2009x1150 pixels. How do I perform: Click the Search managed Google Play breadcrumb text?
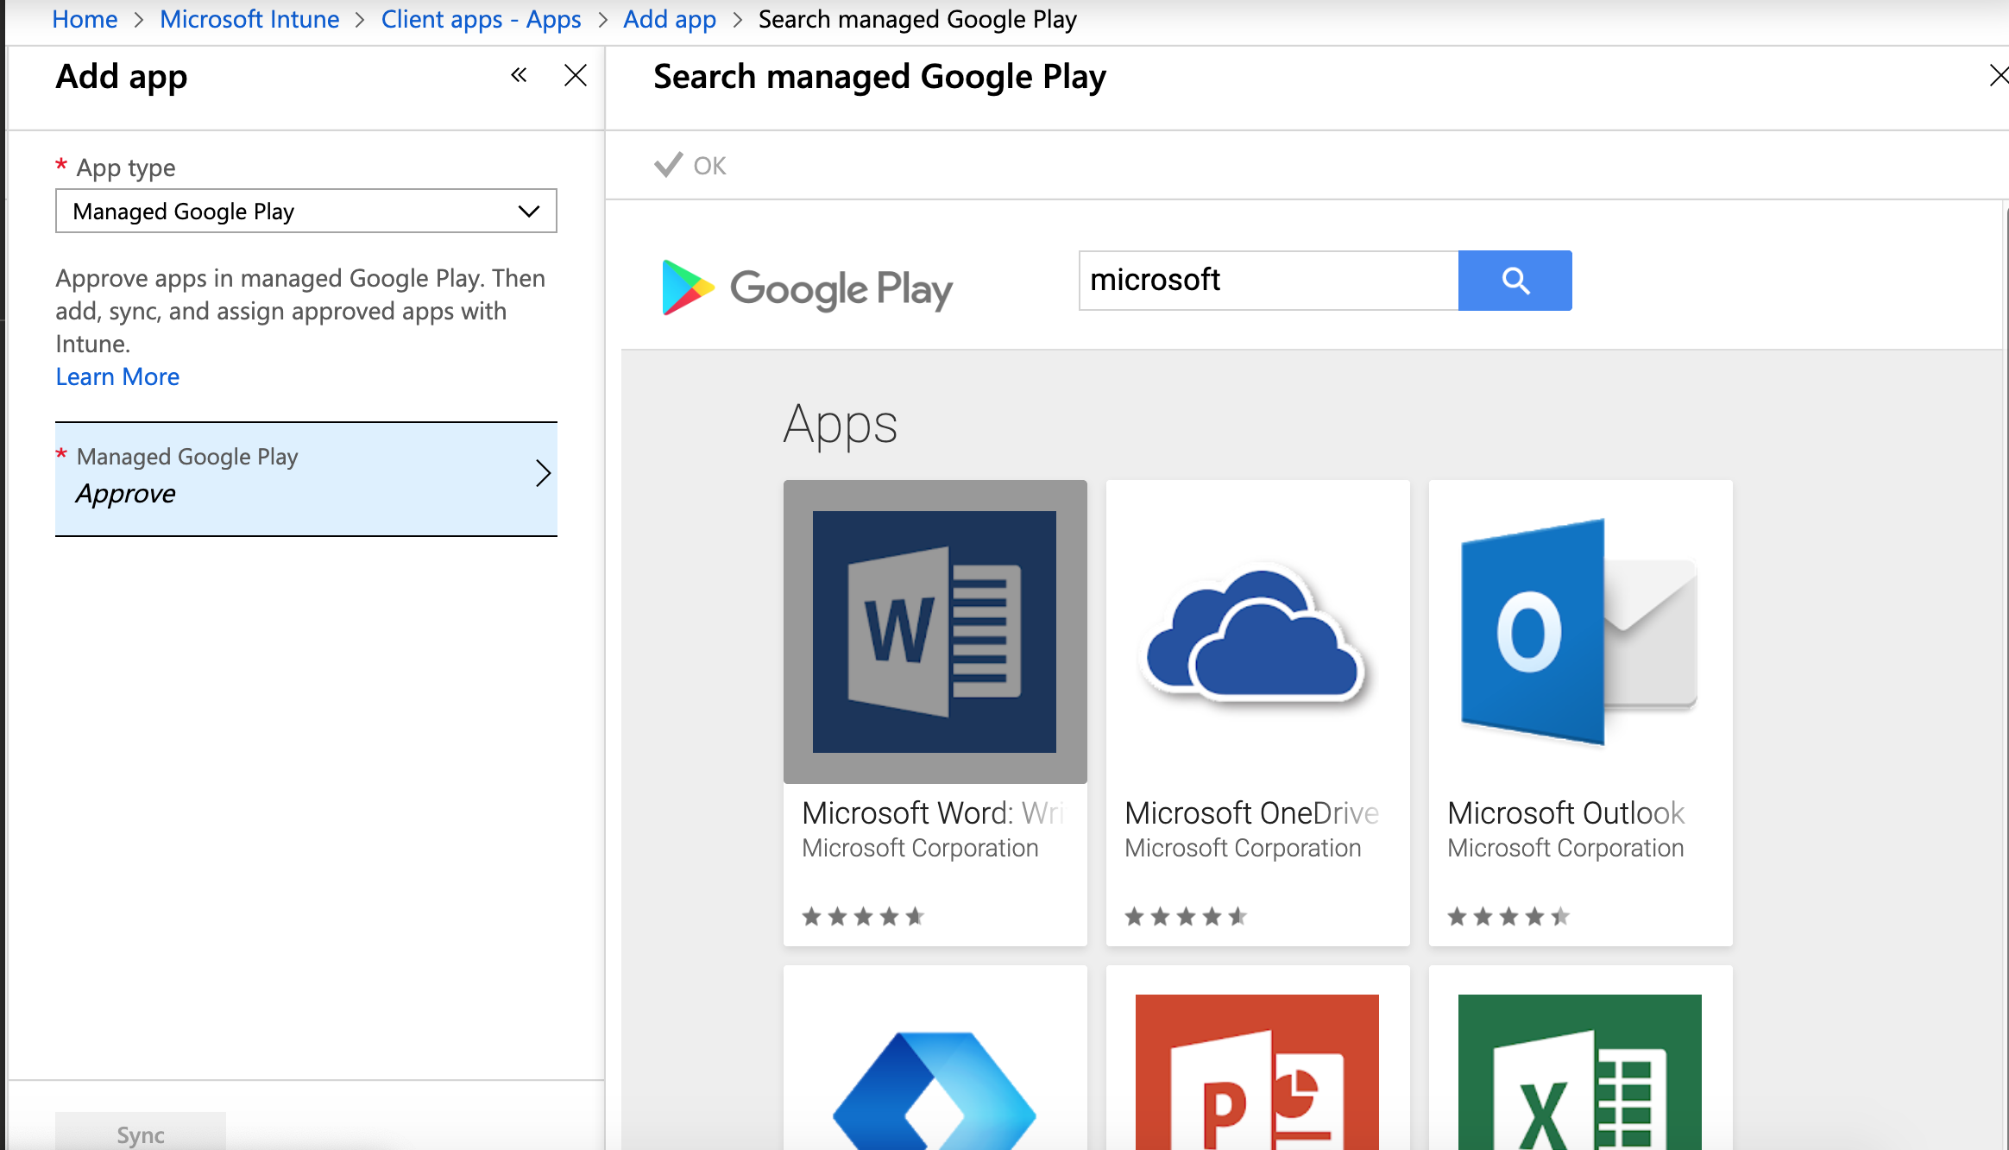[x=917, y=19]
